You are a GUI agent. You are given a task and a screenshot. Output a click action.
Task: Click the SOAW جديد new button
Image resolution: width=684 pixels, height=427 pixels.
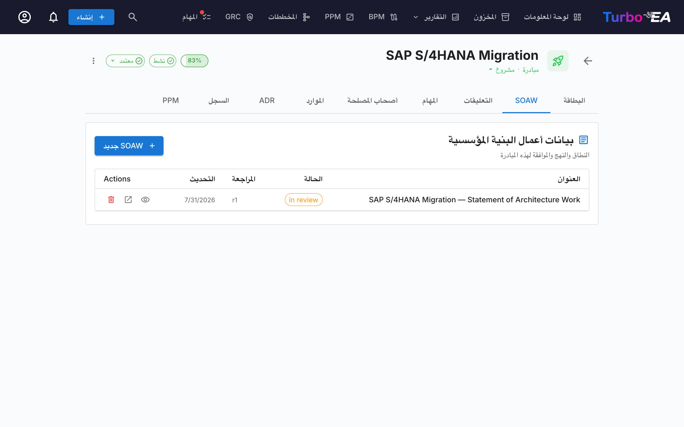coord(129,146)
